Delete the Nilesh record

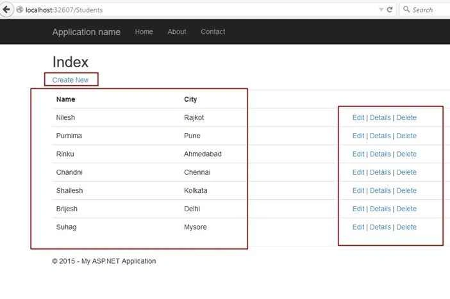406,118
